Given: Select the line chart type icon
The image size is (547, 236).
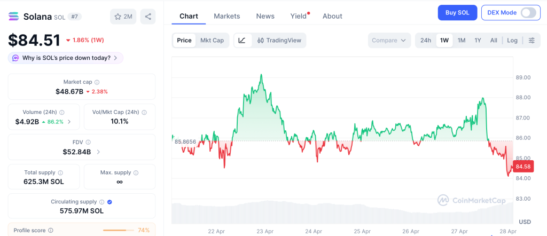Looking at the screenshot, I should click(242, 40).
